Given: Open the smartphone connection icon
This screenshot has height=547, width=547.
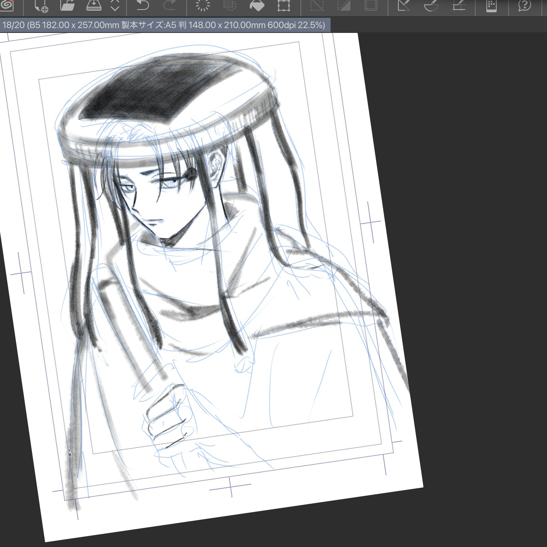Looking at the screenshot, I should coord(491,6).
